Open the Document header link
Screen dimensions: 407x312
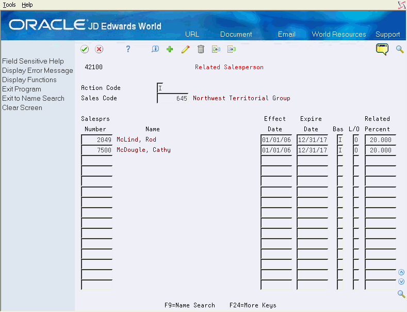point(236,34)
